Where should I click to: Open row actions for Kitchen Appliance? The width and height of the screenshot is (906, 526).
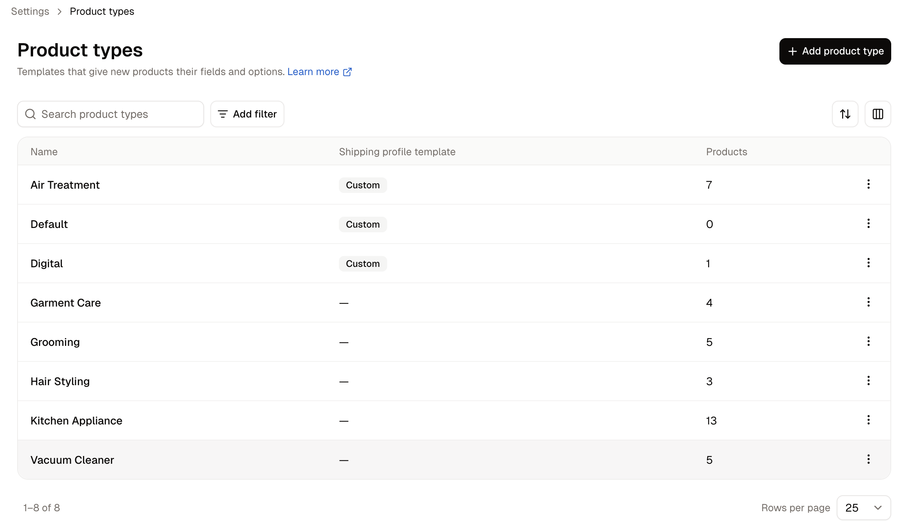click(868, 420)
